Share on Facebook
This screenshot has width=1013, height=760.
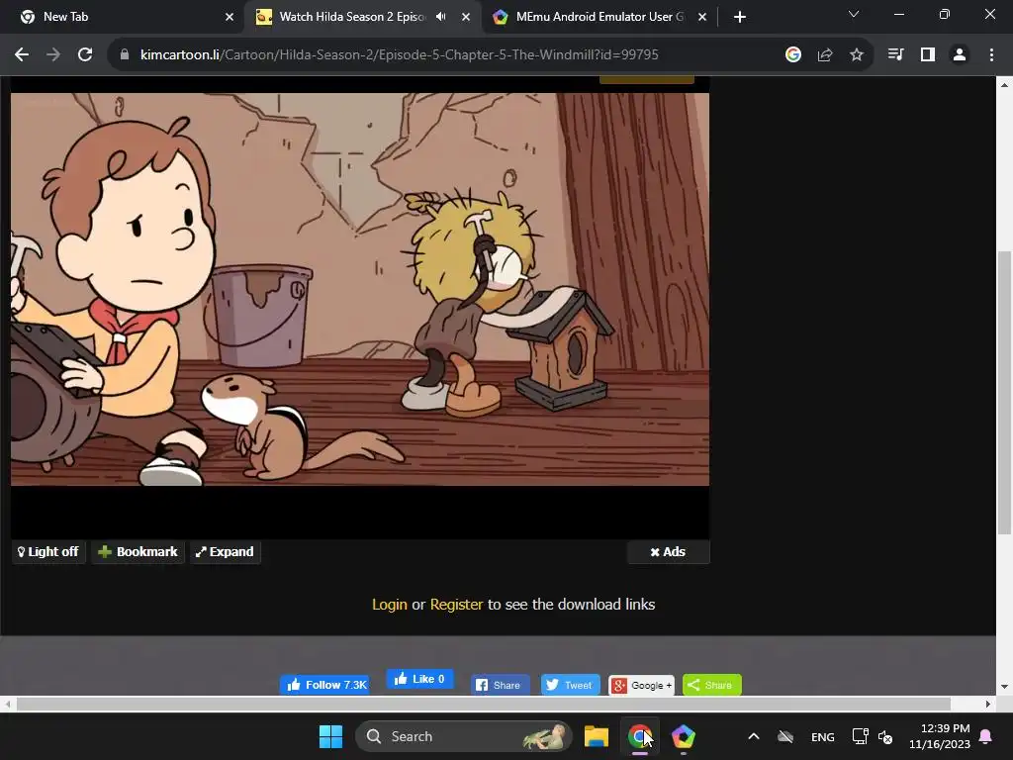(500, 685)
